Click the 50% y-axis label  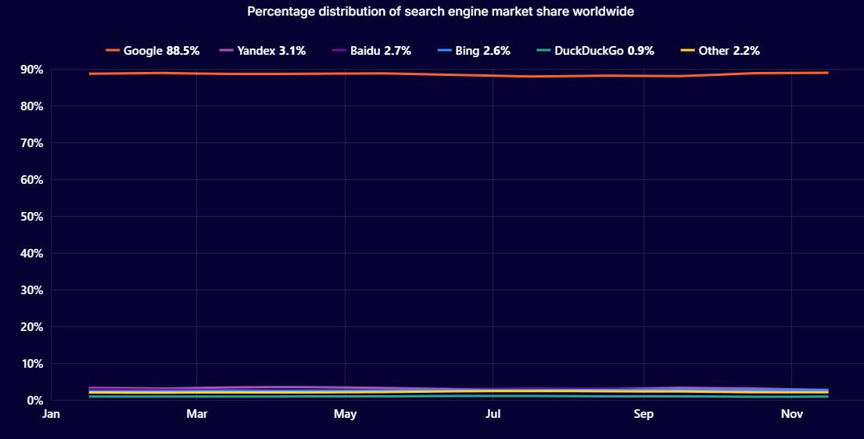tap(32, 217)
